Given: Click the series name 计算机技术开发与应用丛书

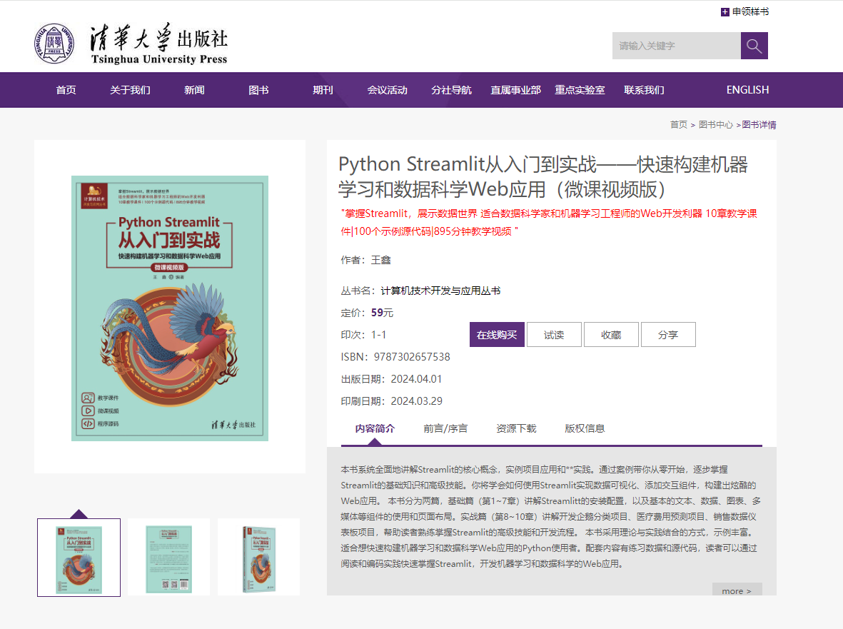Looking at the screenshot, I should (440, 291).
